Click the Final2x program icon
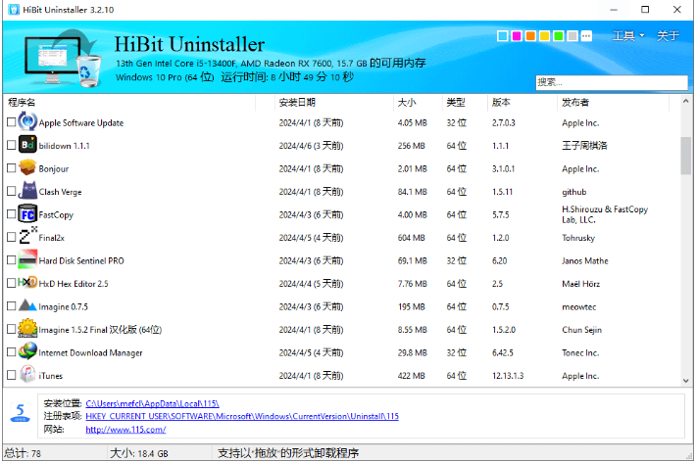The width and height of the screenshot is (696, 462). tap(27, 236)
